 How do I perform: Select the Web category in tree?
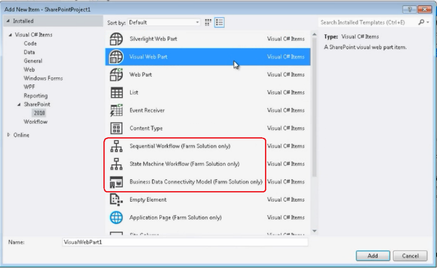click(x=29, y=69)
